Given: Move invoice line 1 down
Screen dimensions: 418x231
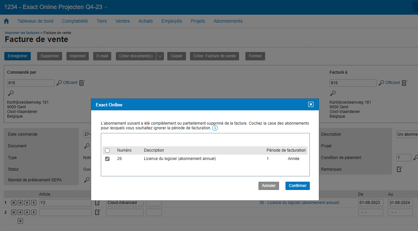Looking at the screenshot, I should (x=33, y=203).
